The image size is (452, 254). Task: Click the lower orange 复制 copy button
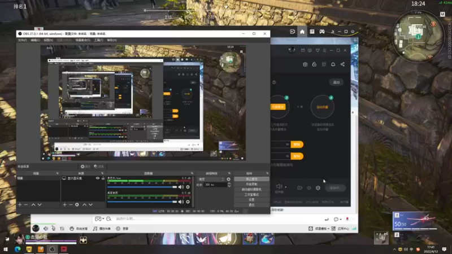[x=297, y=156]
